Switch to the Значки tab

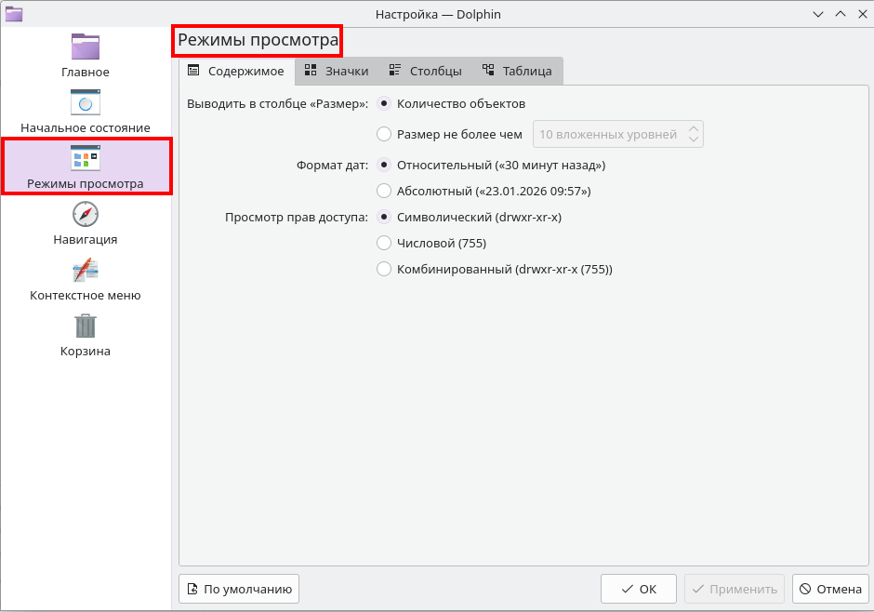coord(337,72)
